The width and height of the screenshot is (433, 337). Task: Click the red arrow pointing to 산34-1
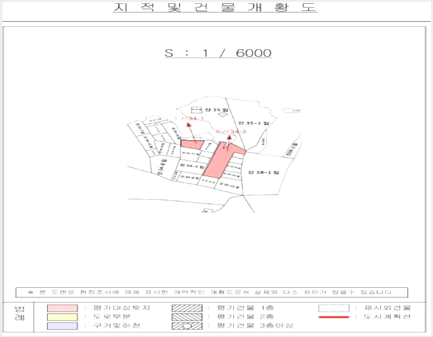pos(192,133)
